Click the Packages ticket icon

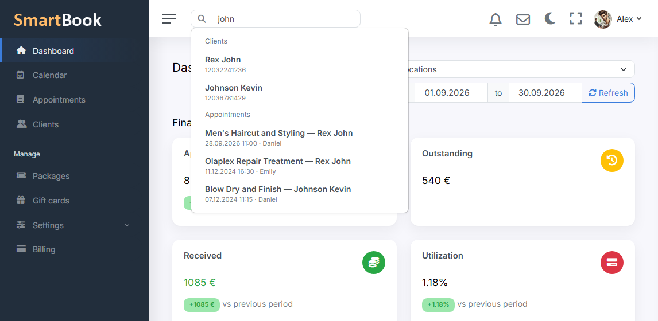coord(21,175)
